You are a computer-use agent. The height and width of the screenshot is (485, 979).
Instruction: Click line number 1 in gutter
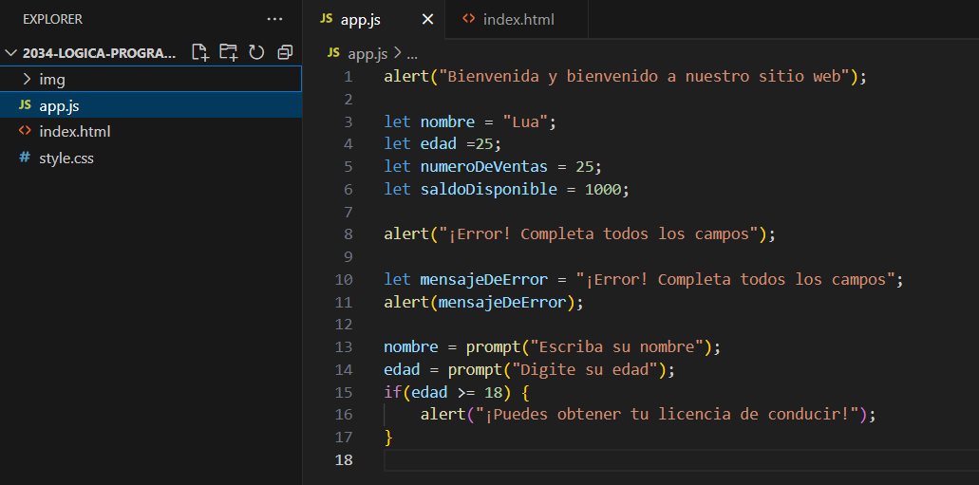(348, 77)
